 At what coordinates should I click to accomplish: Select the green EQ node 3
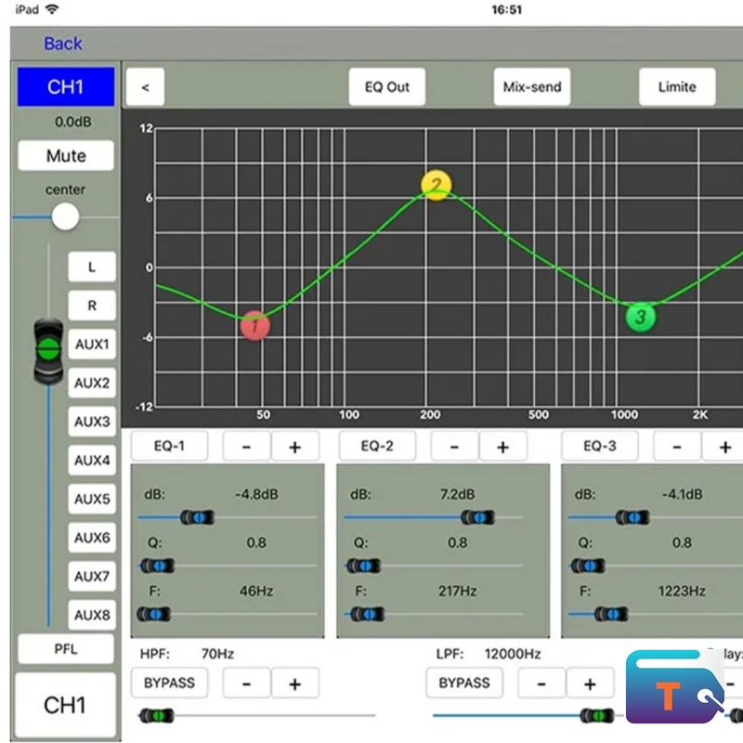tap(640, 318)
